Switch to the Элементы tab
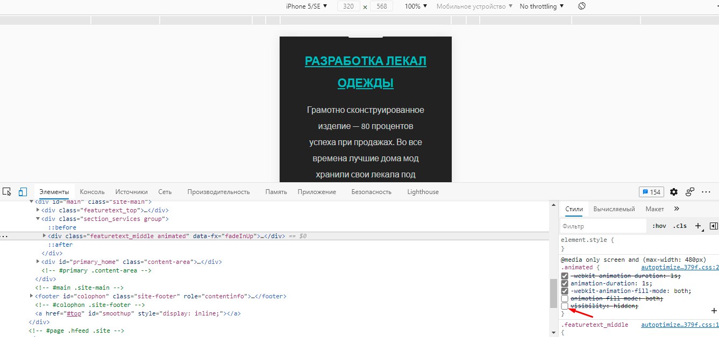 (x=54, y=192)
